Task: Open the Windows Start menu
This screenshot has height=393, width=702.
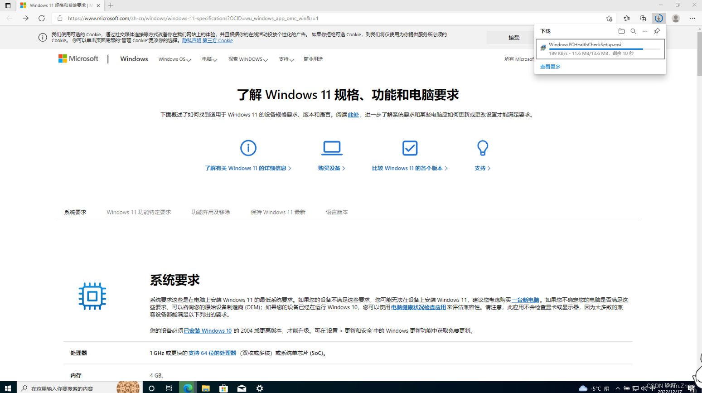Action: click(x=8, y=388)
